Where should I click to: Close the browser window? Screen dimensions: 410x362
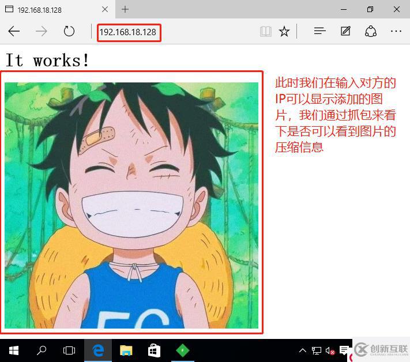(396, 9)
